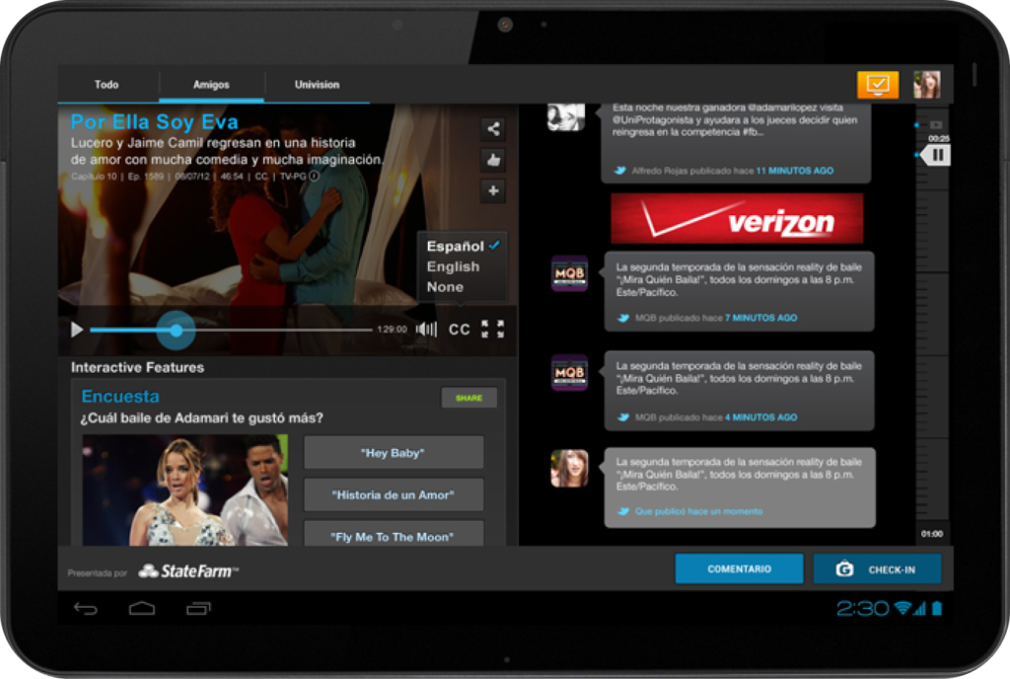Tap the Android back button
This screenshot has height=679, width=1010.
(85, 608)
